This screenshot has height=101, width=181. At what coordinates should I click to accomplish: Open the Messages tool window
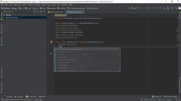click(31, 97)
